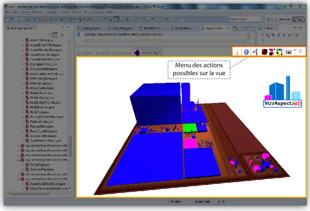Select the red, black and white squares icon

[271, 52]
